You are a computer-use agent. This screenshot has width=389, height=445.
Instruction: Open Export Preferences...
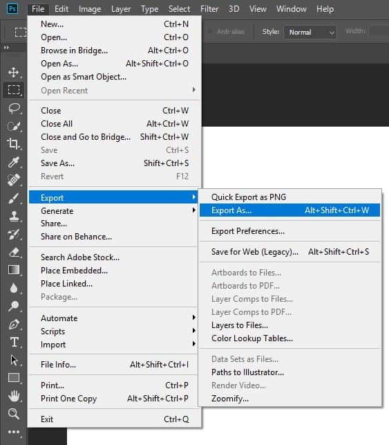[x=290, y=231]
